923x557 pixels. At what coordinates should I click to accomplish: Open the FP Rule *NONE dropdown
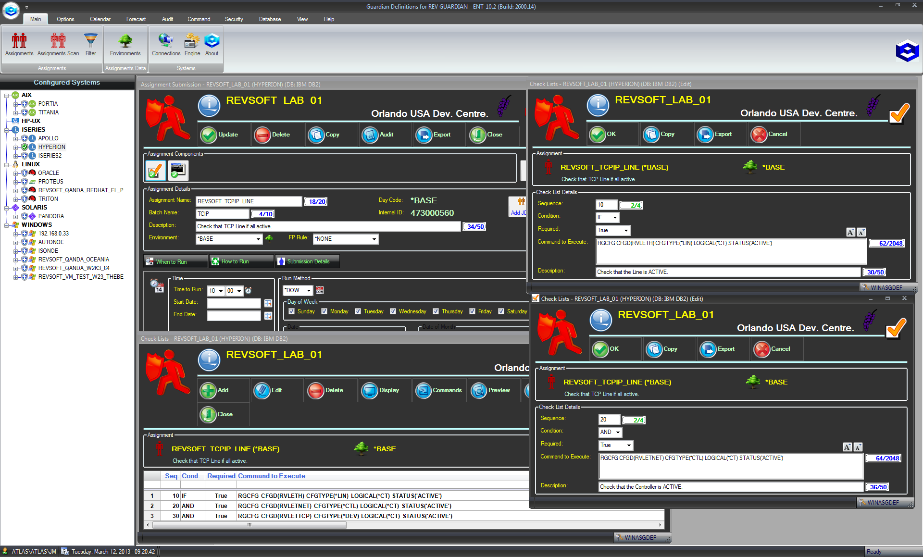tap(374, 239)
